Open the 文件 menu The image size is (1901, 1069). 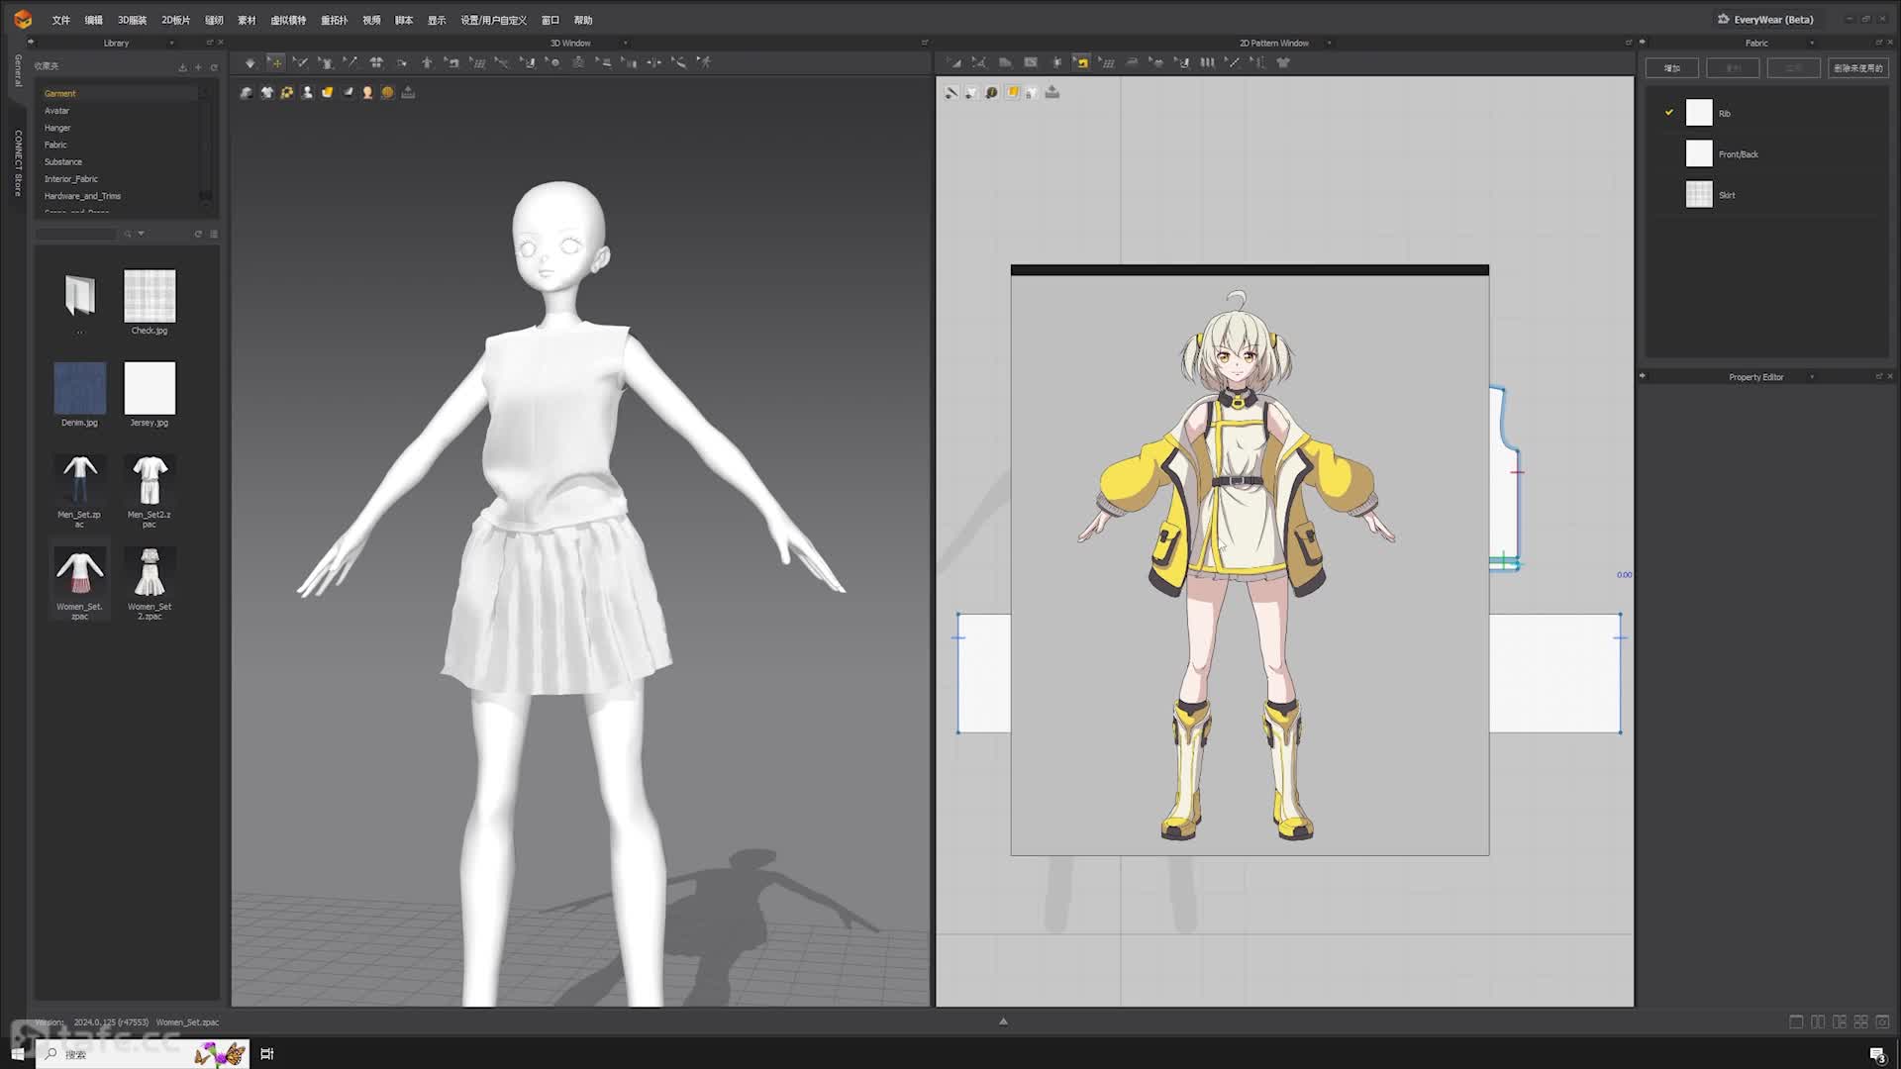pyautogui.click(x=60, y=20)
